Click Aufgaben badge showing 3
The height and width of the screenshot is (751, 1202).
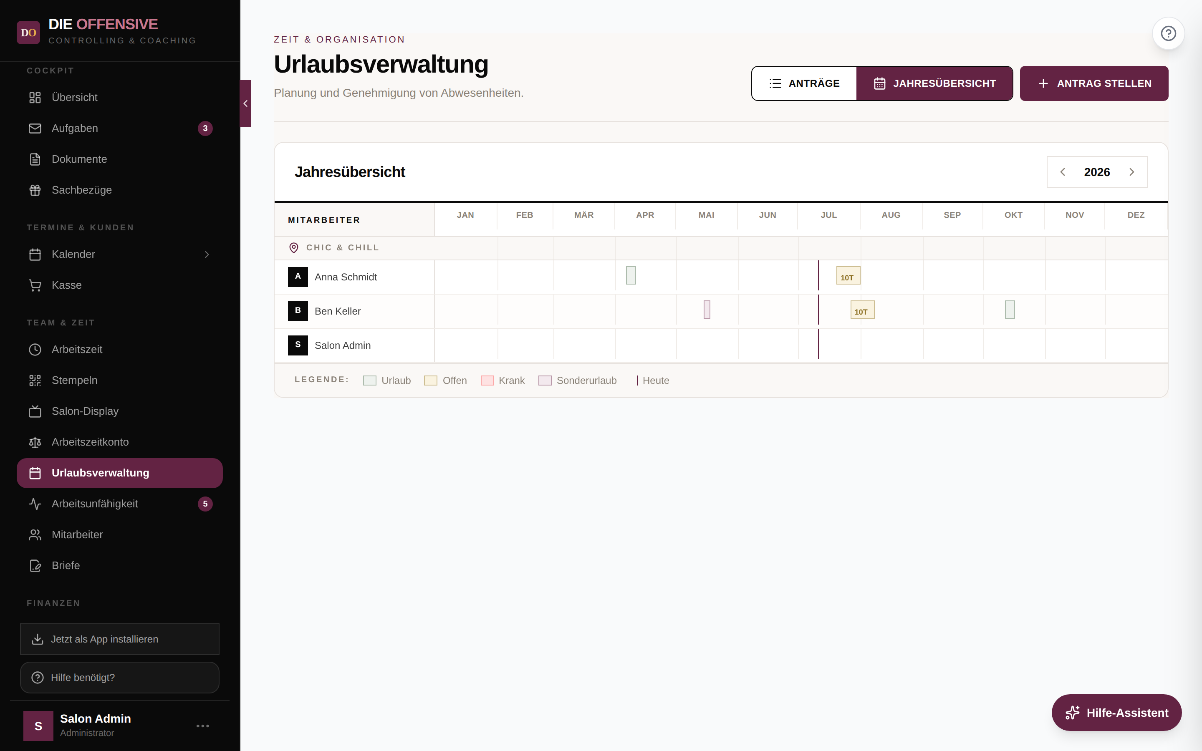(x=205, y=128)
